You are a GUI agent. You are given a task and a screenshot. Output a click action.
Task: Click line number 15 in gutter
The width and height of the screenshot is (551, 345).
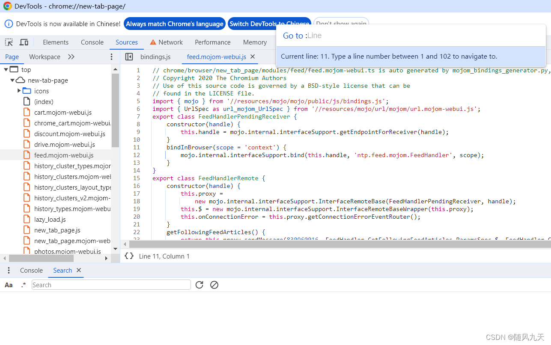(137, 178)
